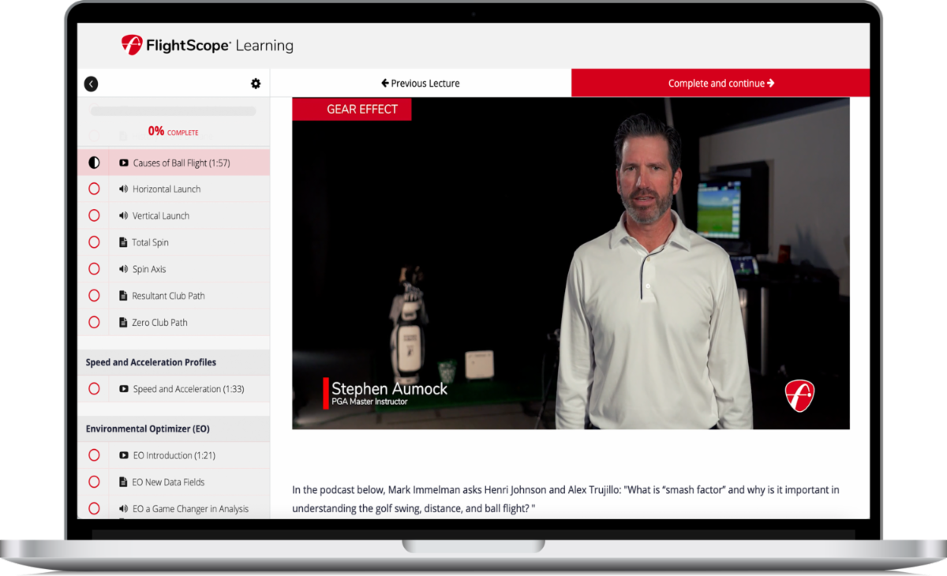Click audio icon beside Vertical Launch
This screenshot has width=947, height=576.
click(x=124, y=216)
